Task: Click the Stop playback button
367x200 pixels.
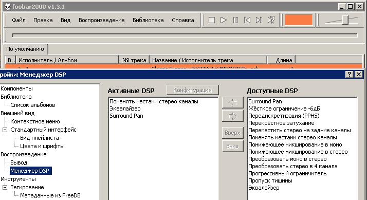Action: [x=212, y=20]
